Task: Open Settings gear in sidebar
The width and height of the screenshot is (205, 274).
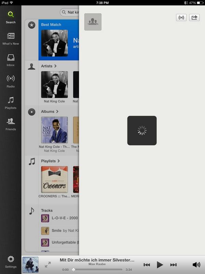Action: click(x=11, y=262)
